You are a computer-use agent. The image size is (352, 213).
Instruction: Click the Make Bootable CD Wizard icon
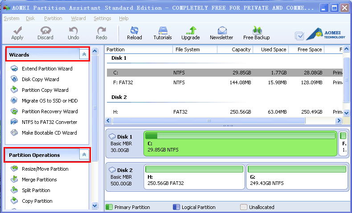(x=14, y=133)
